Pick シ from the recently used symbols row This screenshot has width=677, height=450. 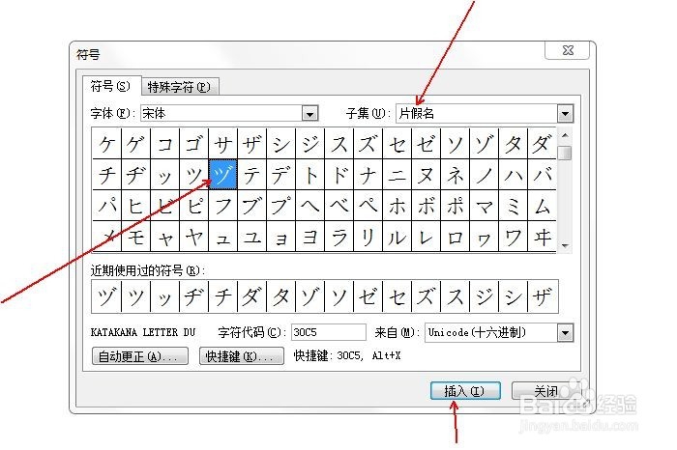click(513, 296)
